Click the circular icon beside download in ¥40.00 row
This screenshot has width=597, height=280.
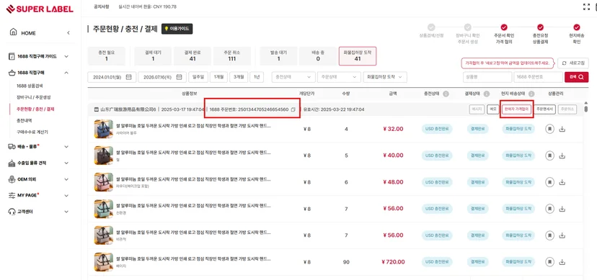(550, 155)
